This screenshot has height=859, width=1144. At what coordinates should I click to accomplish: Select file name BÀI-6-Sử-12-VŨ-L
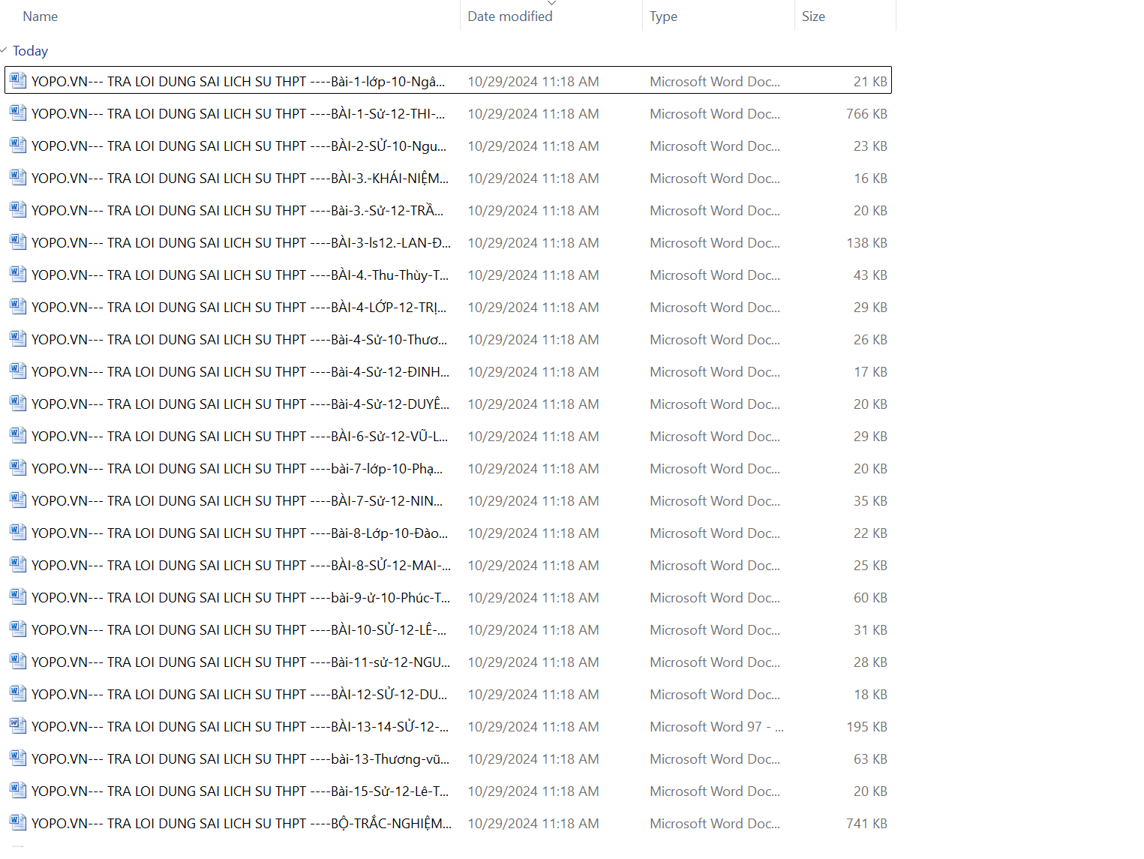click(239, 436)
